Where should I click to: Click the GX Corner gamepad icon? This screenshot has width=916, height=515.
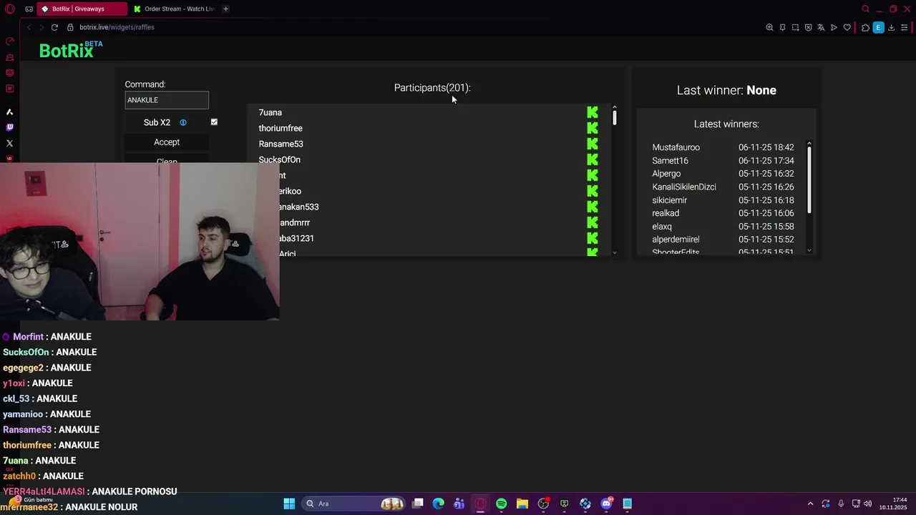click(29, 9)
